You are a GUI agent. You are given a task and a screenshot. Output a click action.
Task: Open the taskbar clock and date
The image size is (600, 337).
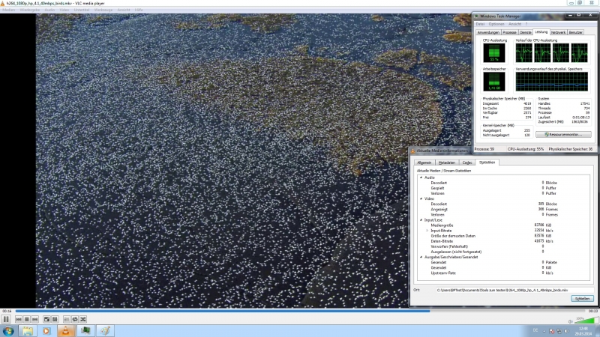(583, 331)
